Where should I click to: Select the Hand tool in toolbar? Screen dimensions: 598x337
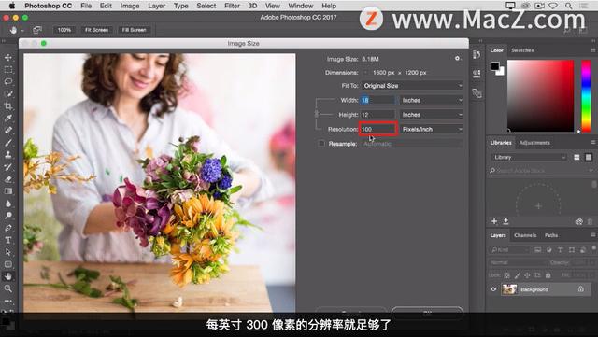click(8, 276)
